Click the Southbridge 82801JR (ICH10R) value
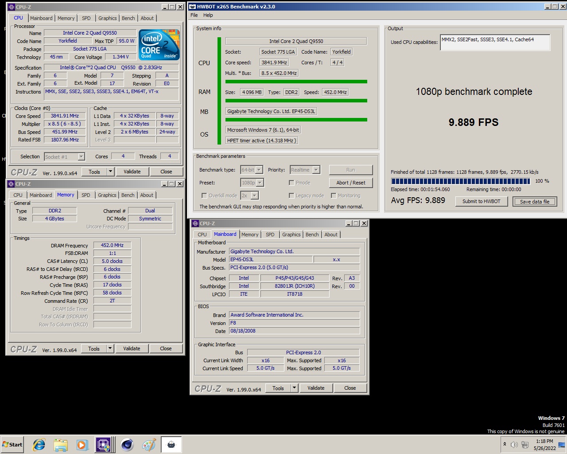The image size is (567, 454). point(295,286)
